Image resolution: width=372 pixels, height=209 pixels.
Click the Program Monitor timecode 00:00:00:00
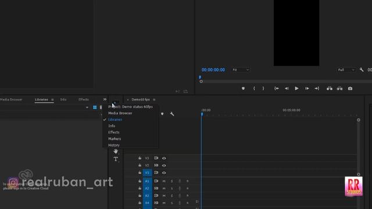213,70
